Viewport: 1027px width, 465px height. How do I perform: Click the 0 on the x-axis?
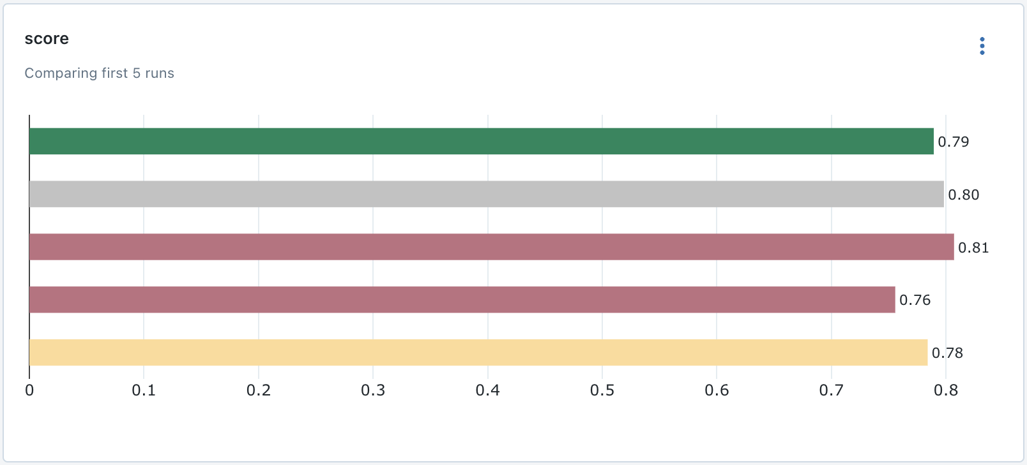(x=29, y=388)
